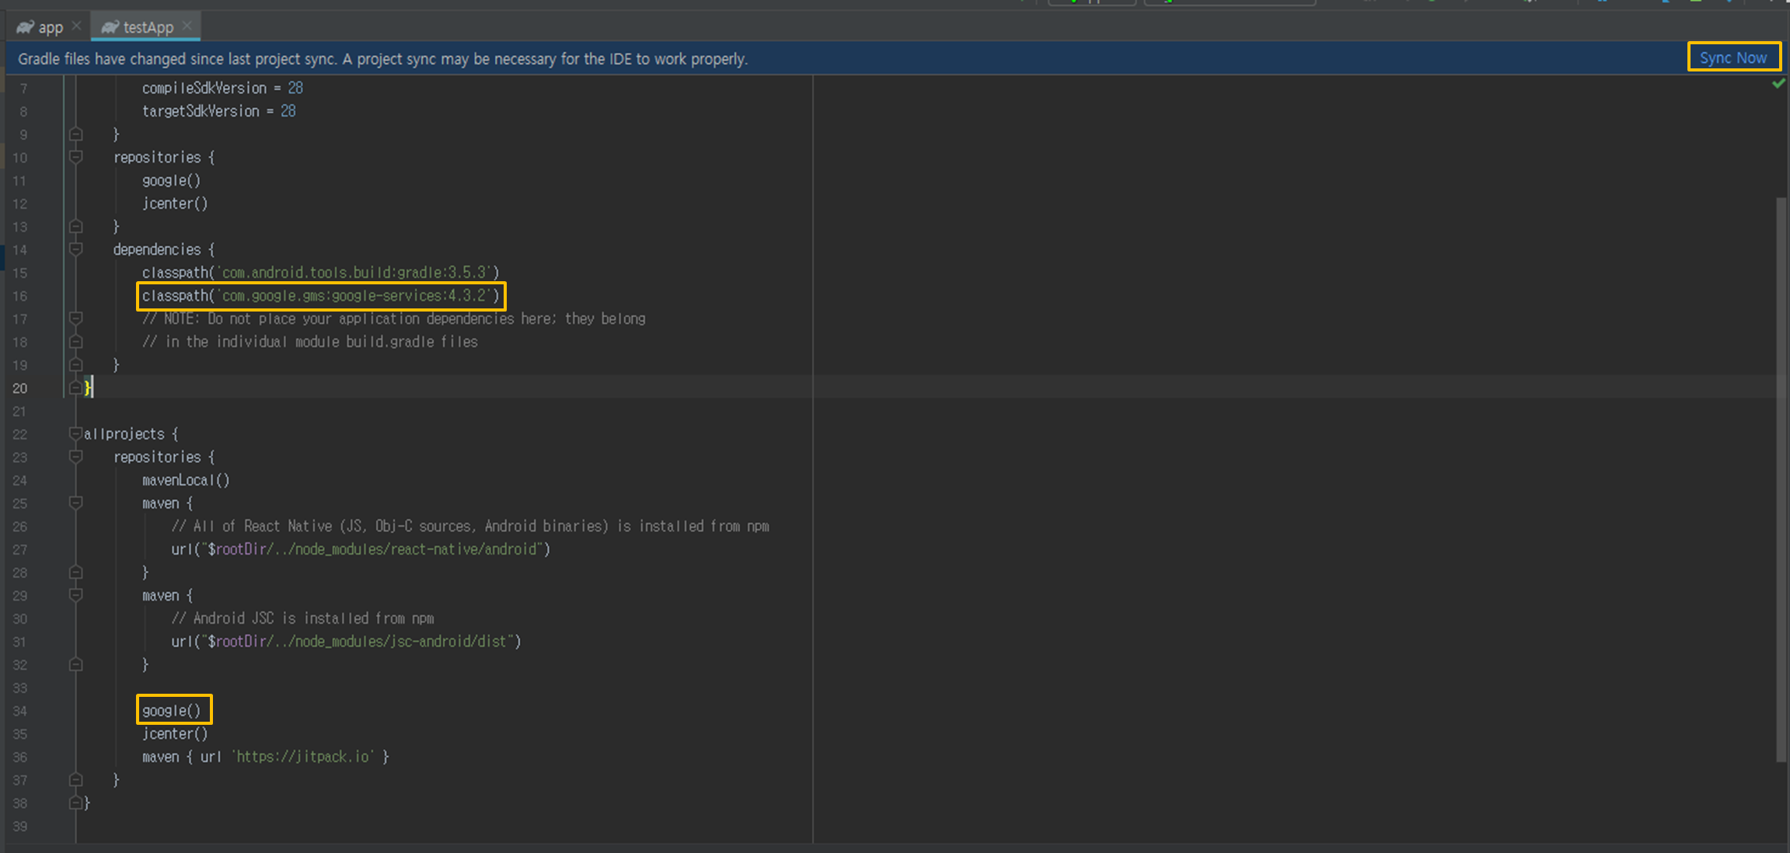Fold the second maven block on line 29
The height and width of the screenshot is (853, 1790).
[76, 595]
